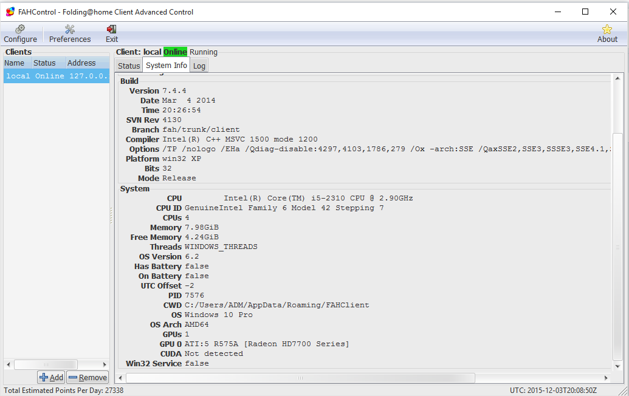629x396 pixels.
Task: Click the compiler Options value line
Action: (387, 149)
